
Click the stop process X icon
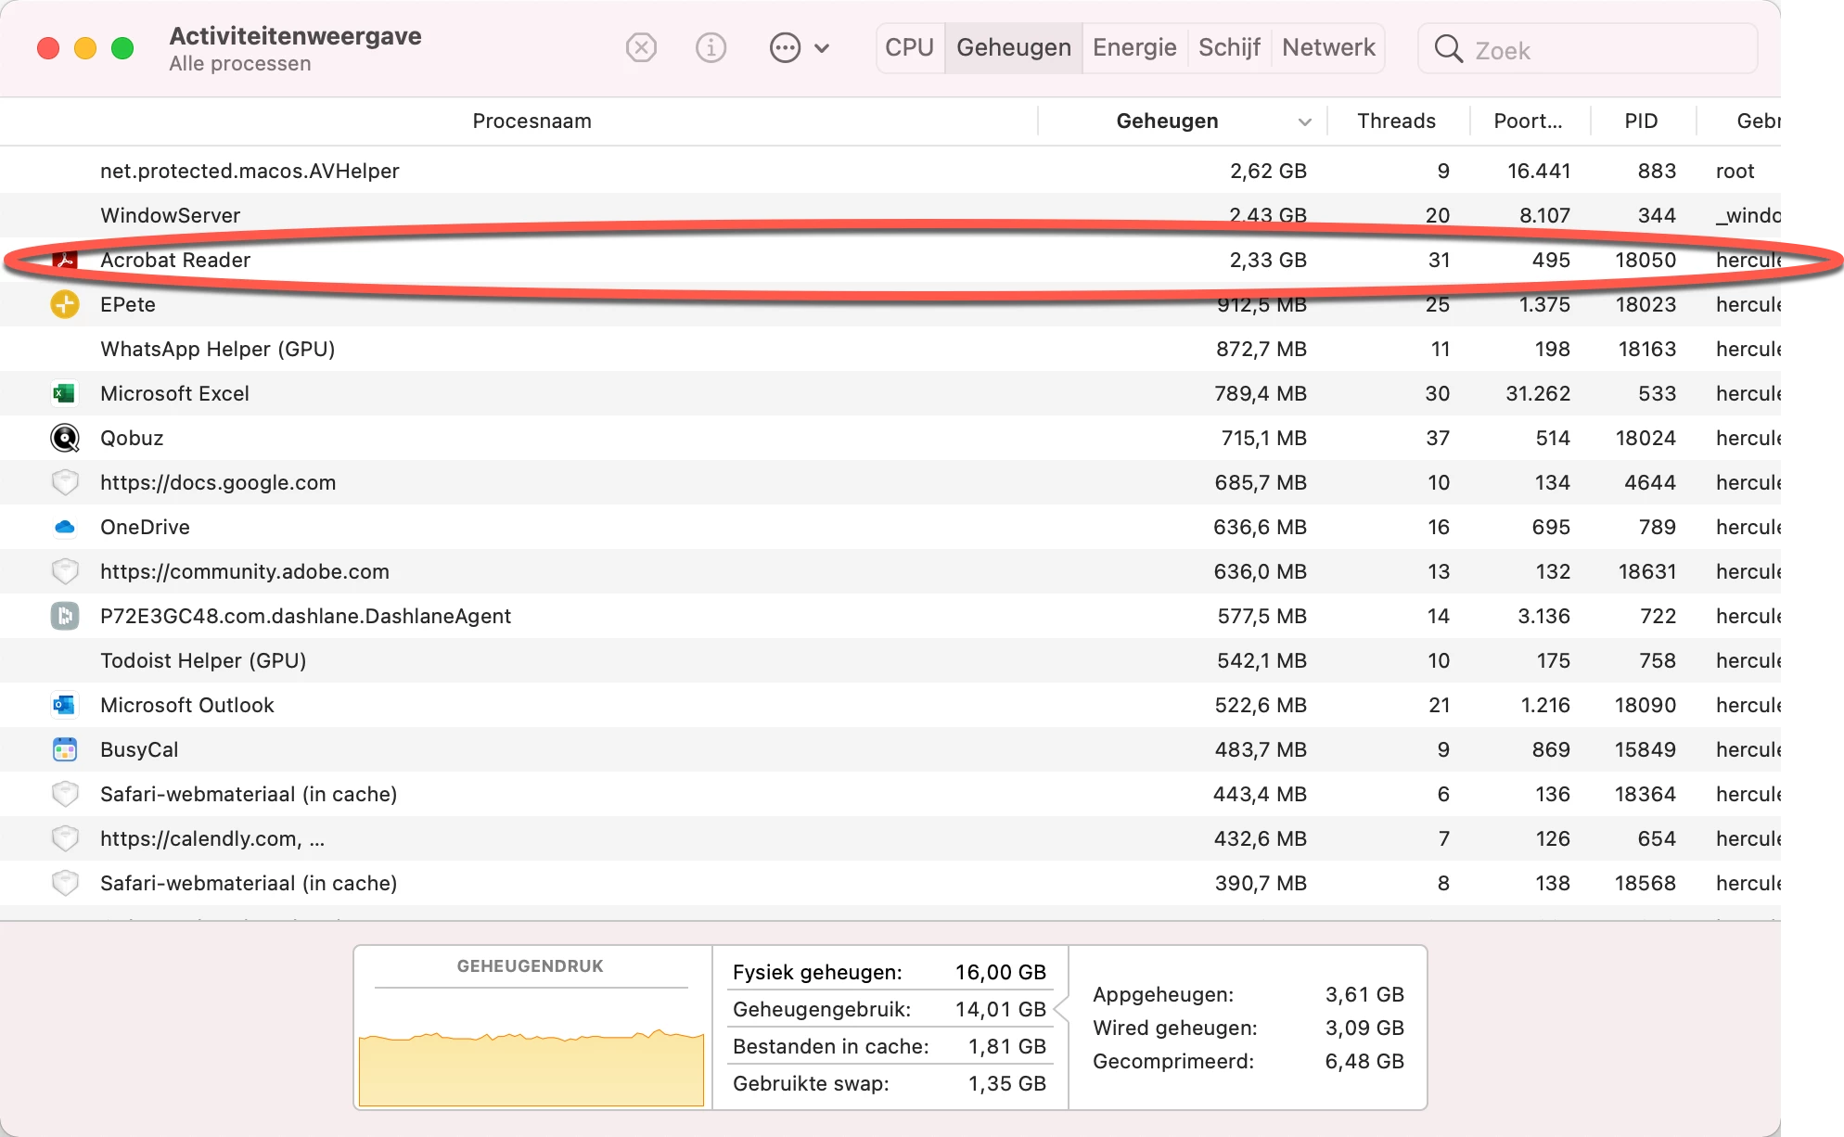tap(641, 47)
